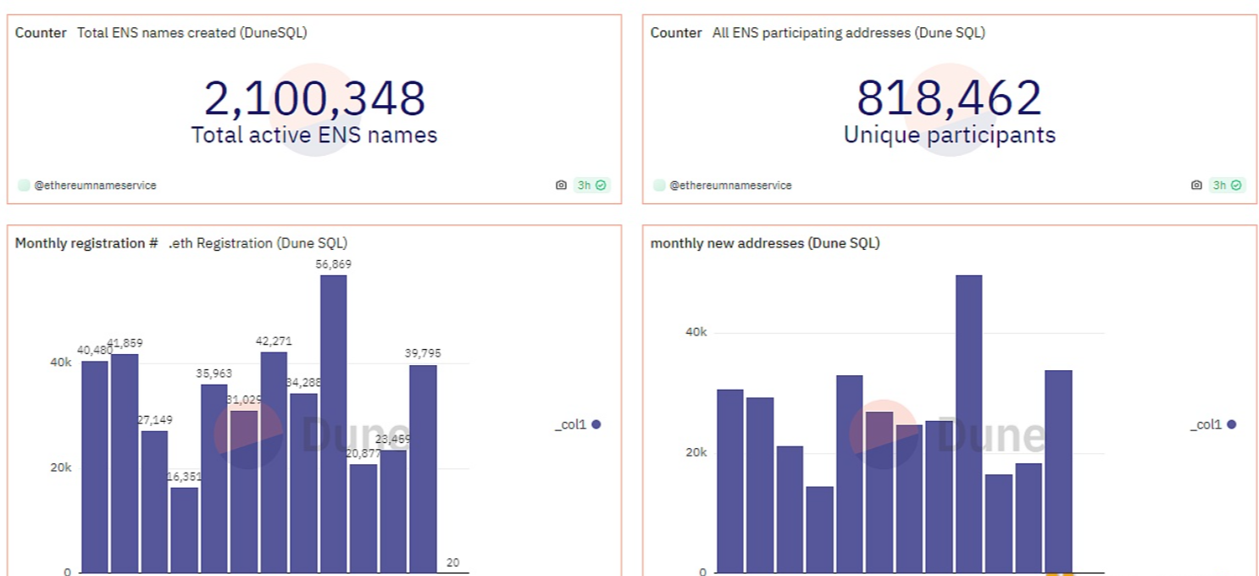Click the 3h refresh badge on Total ENS names card
The image size is (1259, 576).
[x=591, y=185]
